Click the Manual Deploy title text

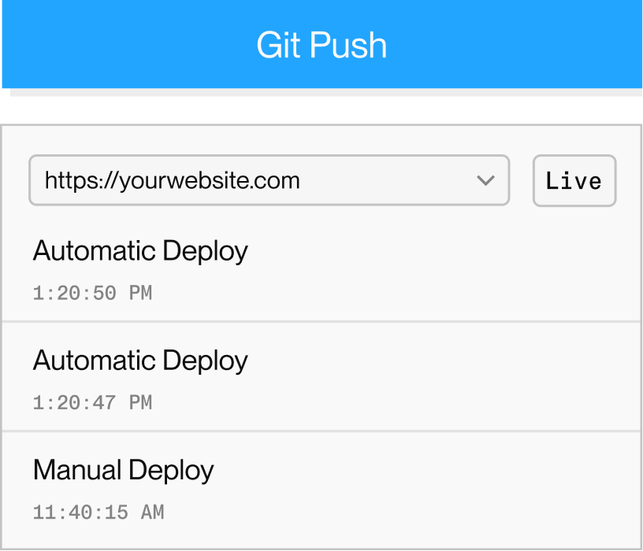click(x=124, y=470)
